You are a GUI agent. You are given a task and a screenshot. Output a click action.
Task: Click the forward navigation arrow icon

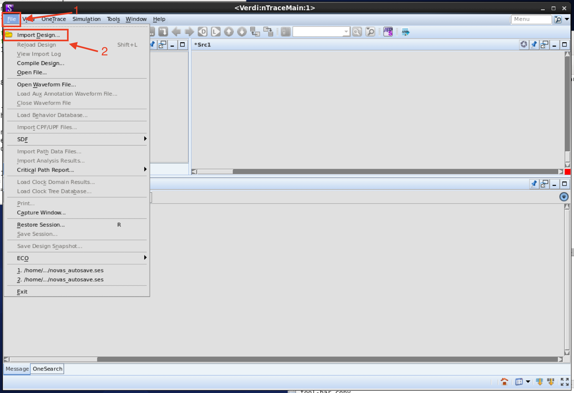point(189,32)
